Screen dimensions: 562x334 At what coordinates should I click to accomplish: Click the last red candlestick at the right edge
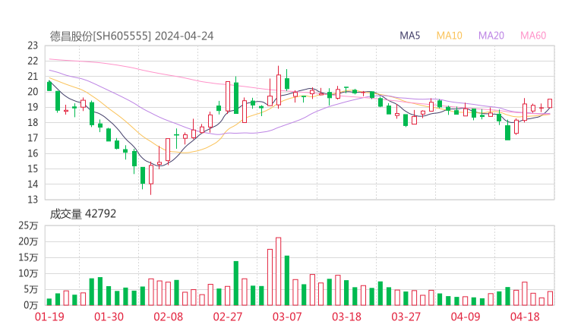[x=550, y=103]
